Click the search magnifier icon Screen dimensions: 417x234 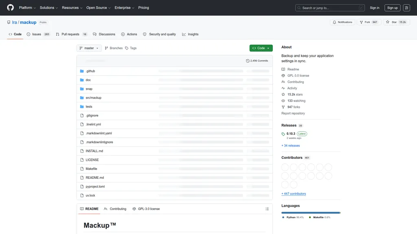tap(299, 8)
